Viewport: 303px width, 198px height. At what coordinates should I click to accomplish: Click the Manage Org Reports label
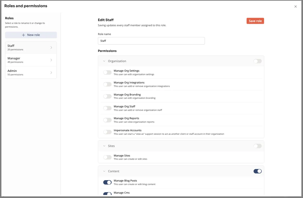coord(126,118)
